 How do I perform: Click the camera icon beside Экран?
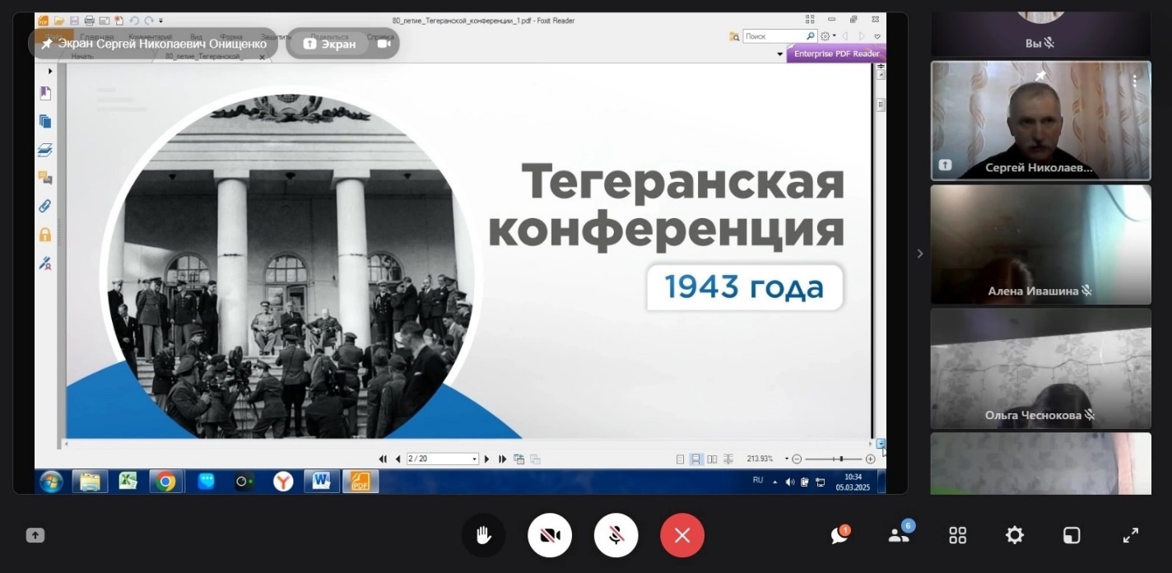coord(384,44)
